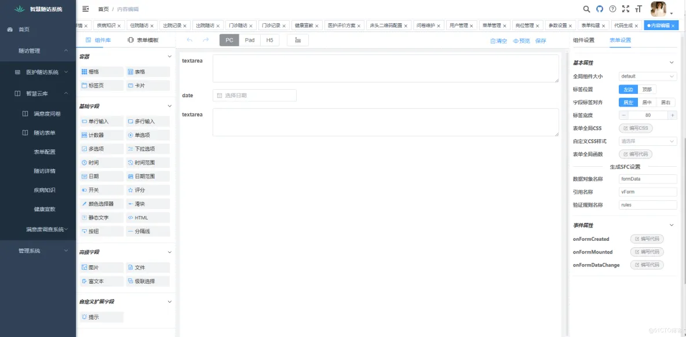Toggle fullscreen mode icon
The width and height of the screenshot is (686, 337).
625,9
